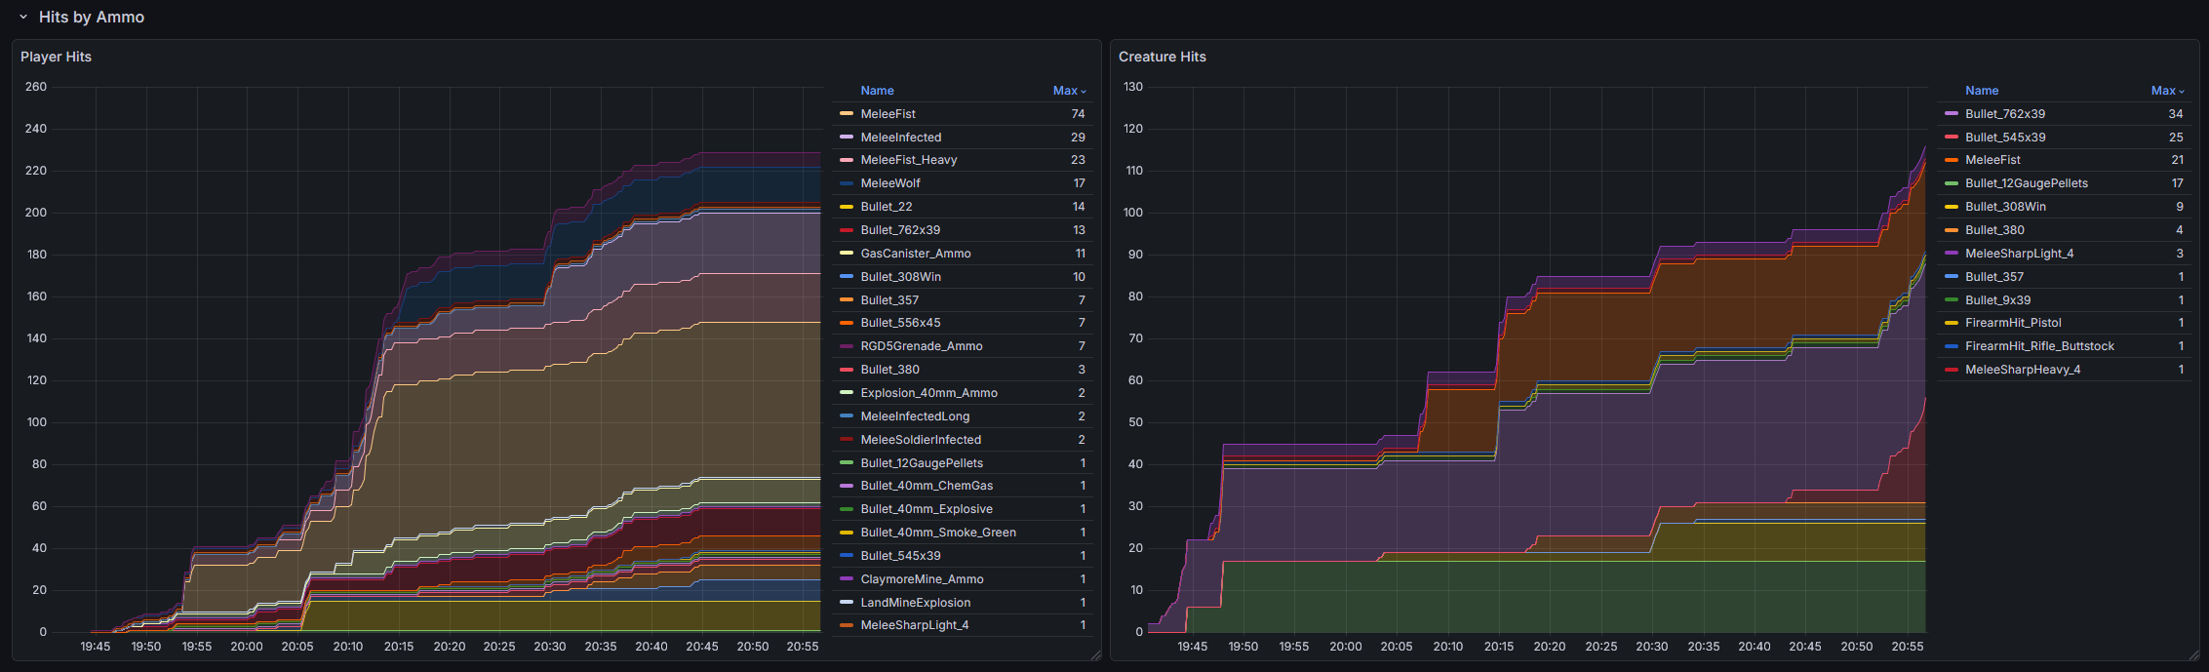
Task: Sort Creature Hits legend by Max
Action: (2167, 91)
